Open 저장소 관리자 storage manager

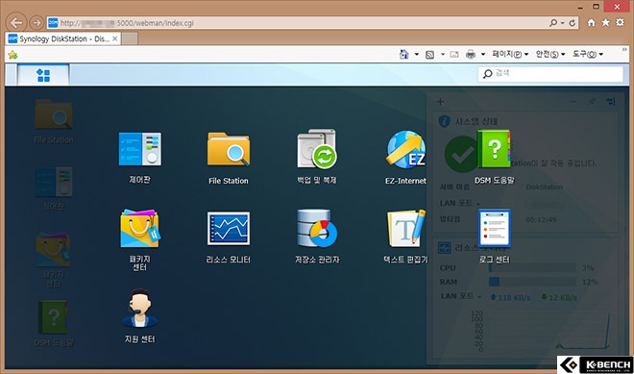tap(317, 228)
